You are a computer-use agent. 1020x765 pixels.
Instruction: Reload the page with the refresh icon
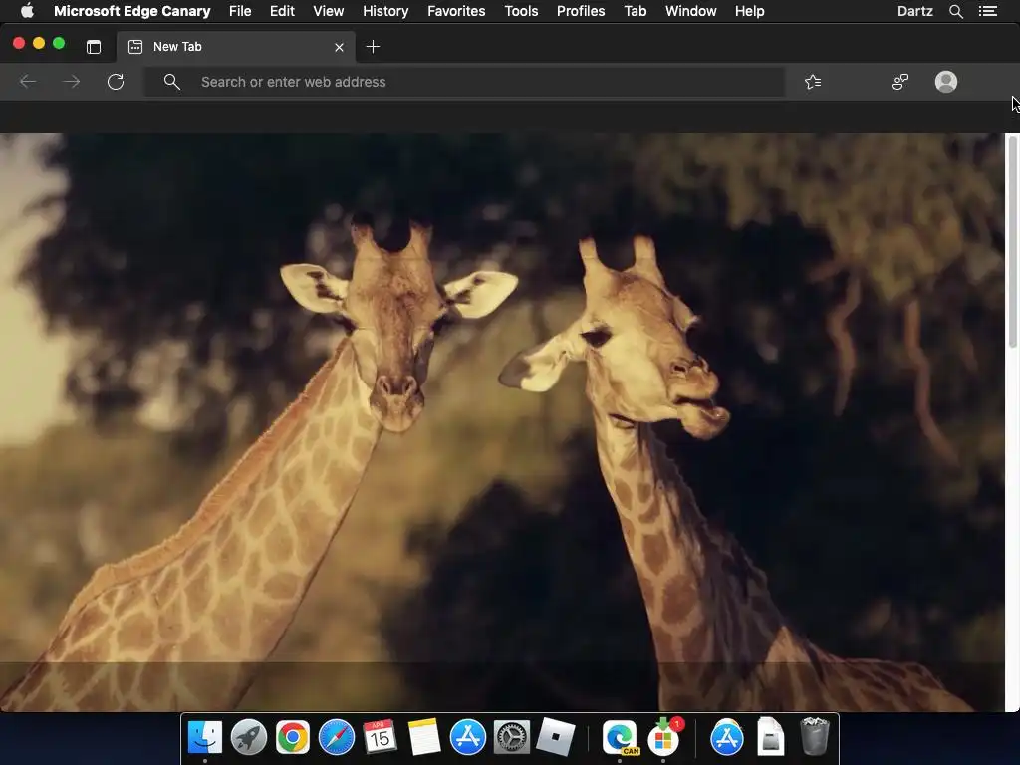point(116,82)
